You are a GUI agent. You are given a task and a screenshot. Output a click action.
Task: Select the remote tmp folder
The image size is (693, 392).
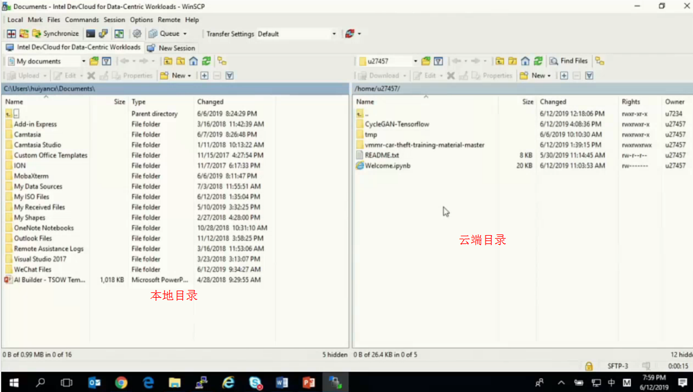pos(370,134)
